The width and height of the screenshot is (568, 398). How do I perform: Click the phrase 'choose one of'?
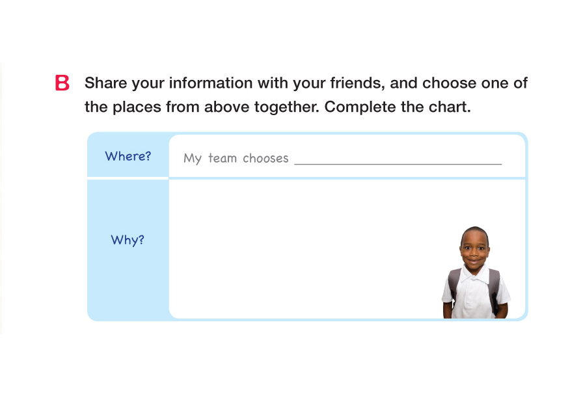coord(475,84)
